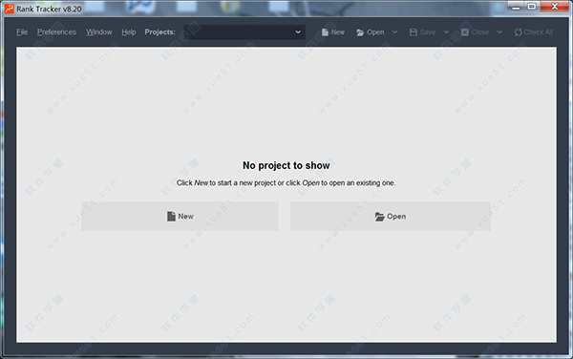Maximize the Rank Tracker window

532,7
